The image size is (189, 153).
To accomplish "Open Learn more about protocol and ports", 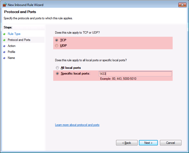I will [x=77, y=125].
